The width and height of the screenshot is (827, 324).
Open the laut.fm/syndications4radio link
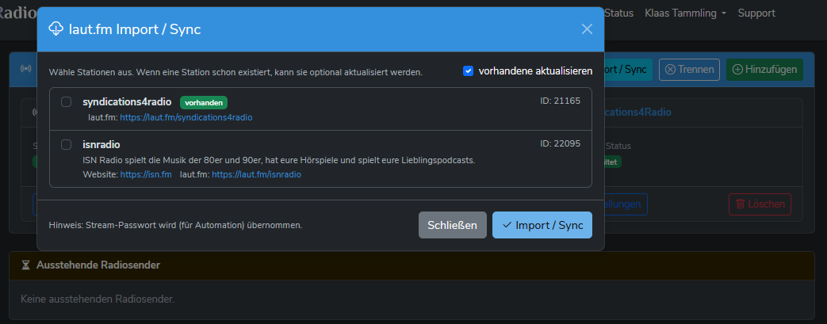coord(186,117)
